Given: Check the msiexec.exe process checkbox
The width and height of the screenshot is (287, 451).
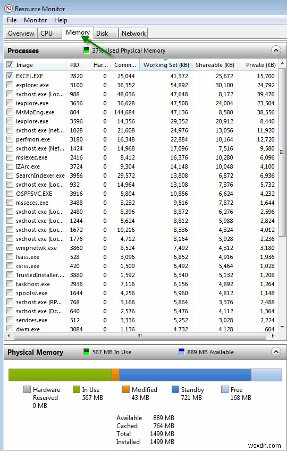Looking at the screenshot, I should click(10, 157).
